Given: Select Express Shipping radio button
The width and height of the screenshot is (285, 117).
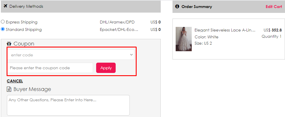Looking at the screenshot, I should coord(3,22).
